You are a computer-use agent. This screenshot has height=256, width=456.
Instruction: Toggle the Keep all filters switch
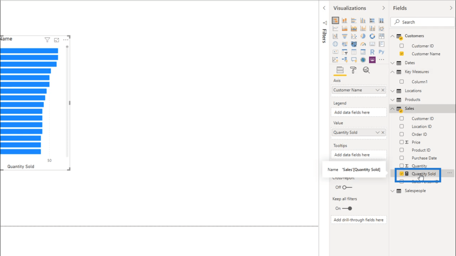[347, 208]
